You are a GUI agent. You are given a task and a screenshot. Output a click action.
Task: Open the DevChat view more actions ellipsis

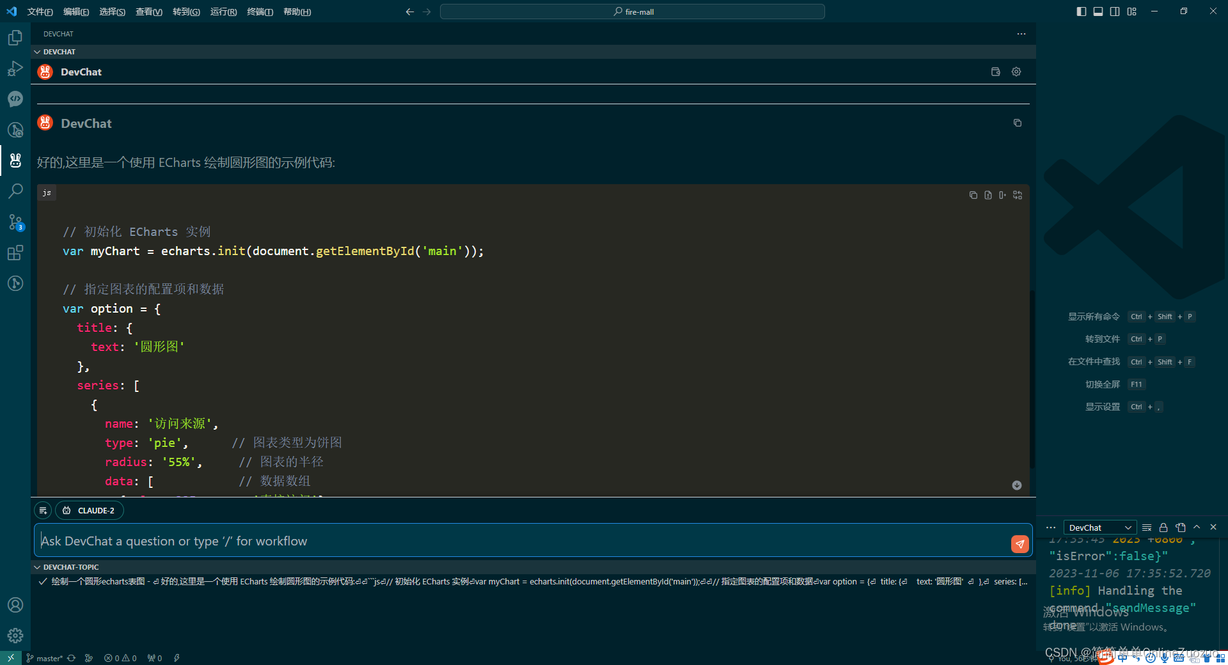click(x=1021, y=34)
